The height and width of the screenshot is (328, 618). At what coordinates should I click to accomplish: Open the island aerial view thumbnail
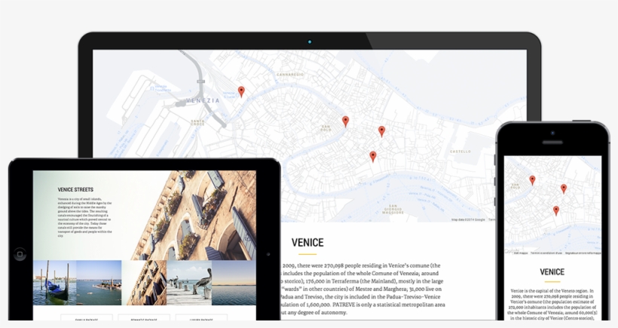point(99,282)
